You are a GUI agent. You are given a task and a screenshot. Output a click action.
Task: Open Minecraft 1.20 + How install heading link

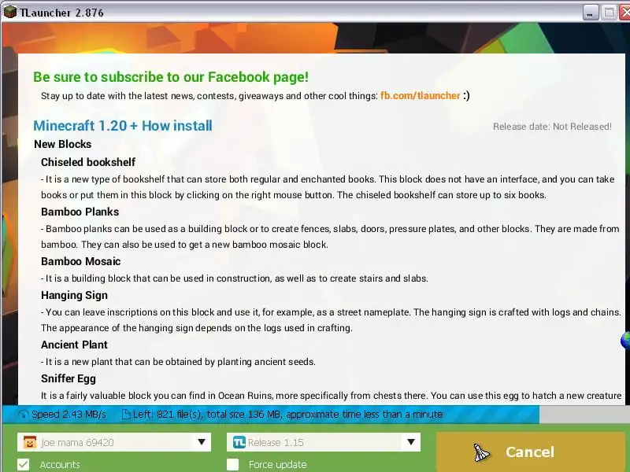coord(123,126)
